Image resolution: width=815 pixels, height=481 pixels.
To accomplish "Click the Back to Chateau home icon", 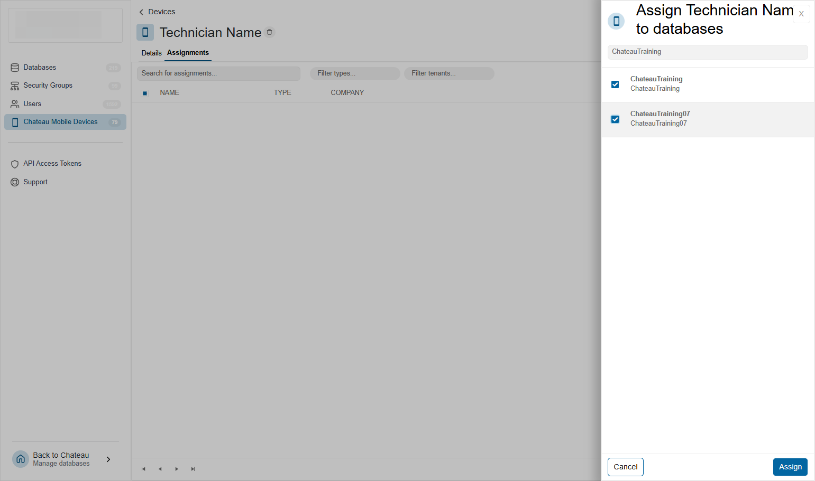I will point(21,459).
